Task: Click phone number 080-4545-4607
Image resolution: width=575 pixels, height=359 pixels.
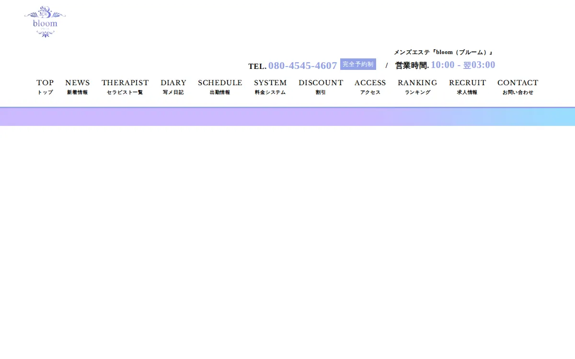Action: tap(303, 66)
